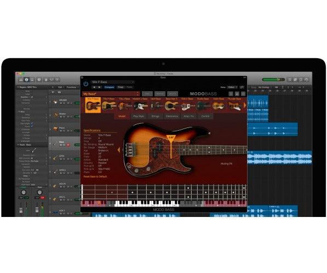Open the settings gear icon in MODO BASS header
Viewport: 327px width, 273px height.
[243, 94]
